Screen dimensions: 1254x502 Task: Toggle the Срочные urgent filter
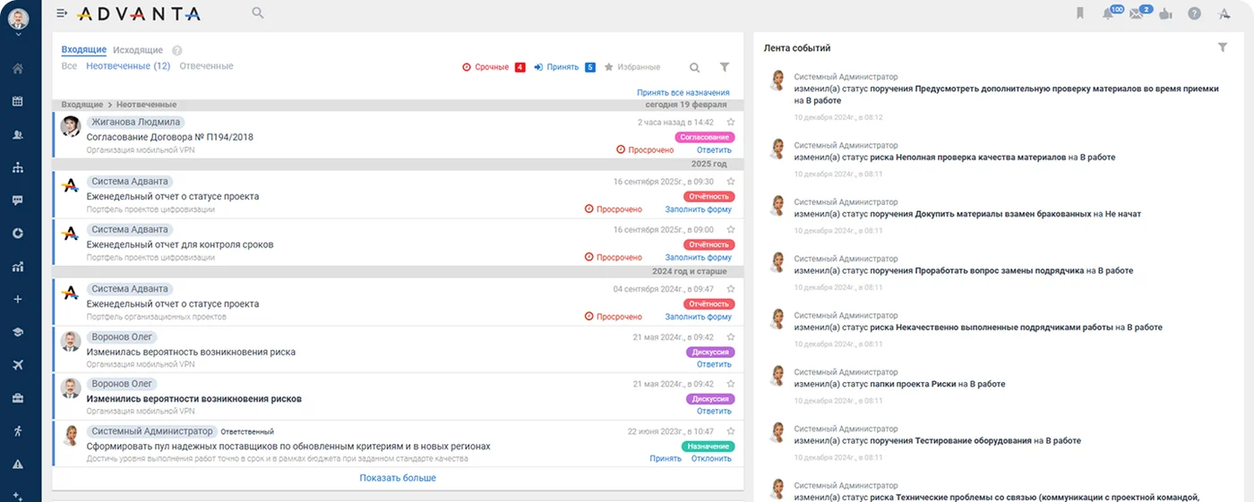coord(494,67)
